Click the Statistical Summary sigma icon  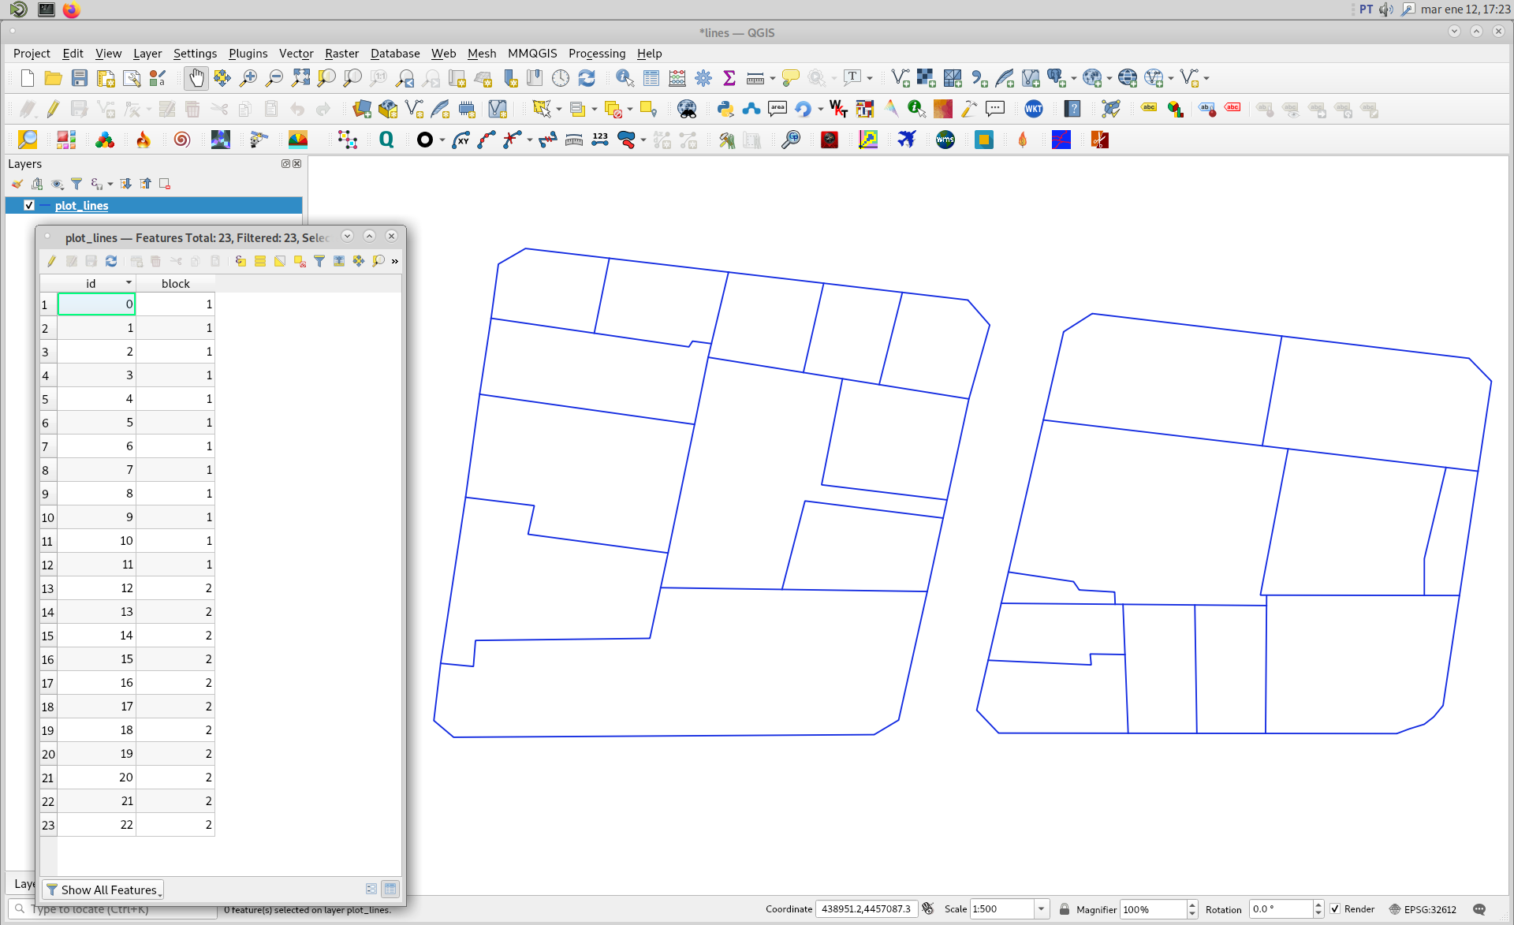coord(729,78)
